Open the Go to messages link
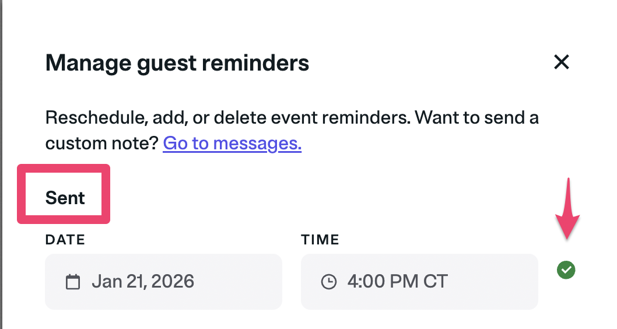The image size is (617, 329). pyautogui.click(x=232, y=143)
